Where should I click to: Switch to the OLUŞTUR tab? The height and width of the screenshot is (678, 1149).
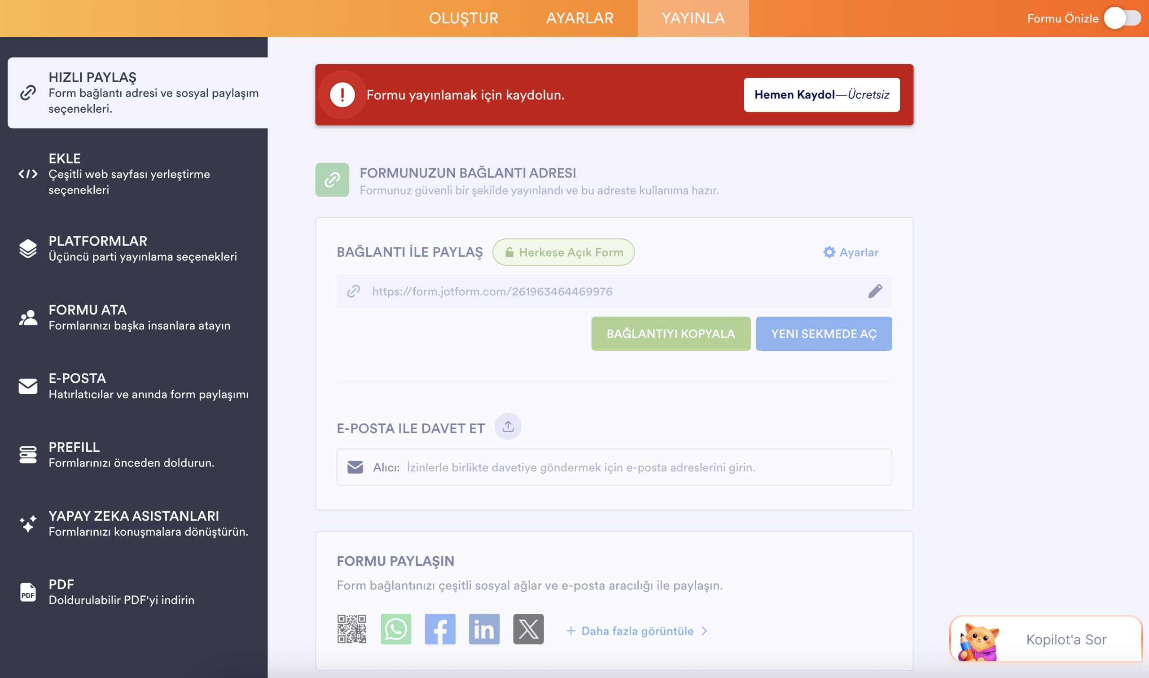point(464,18)
